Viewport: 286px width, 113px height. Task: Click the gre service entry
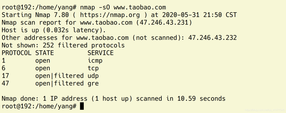pos(93,83)
